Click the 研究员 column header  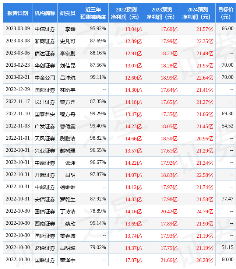(x=68, y=13)
